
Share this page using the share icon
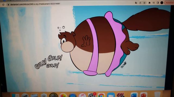(x=140, y=3)
